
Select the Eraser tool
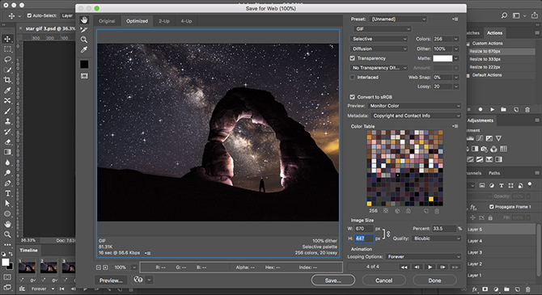coord(7,141)
